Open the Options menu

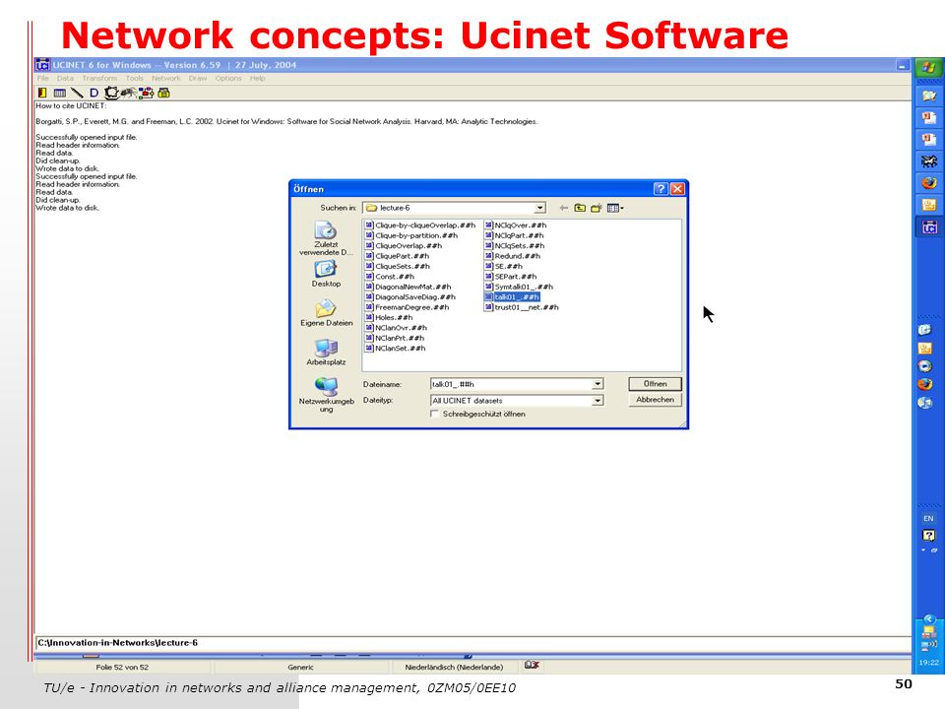tap(228, 79)
